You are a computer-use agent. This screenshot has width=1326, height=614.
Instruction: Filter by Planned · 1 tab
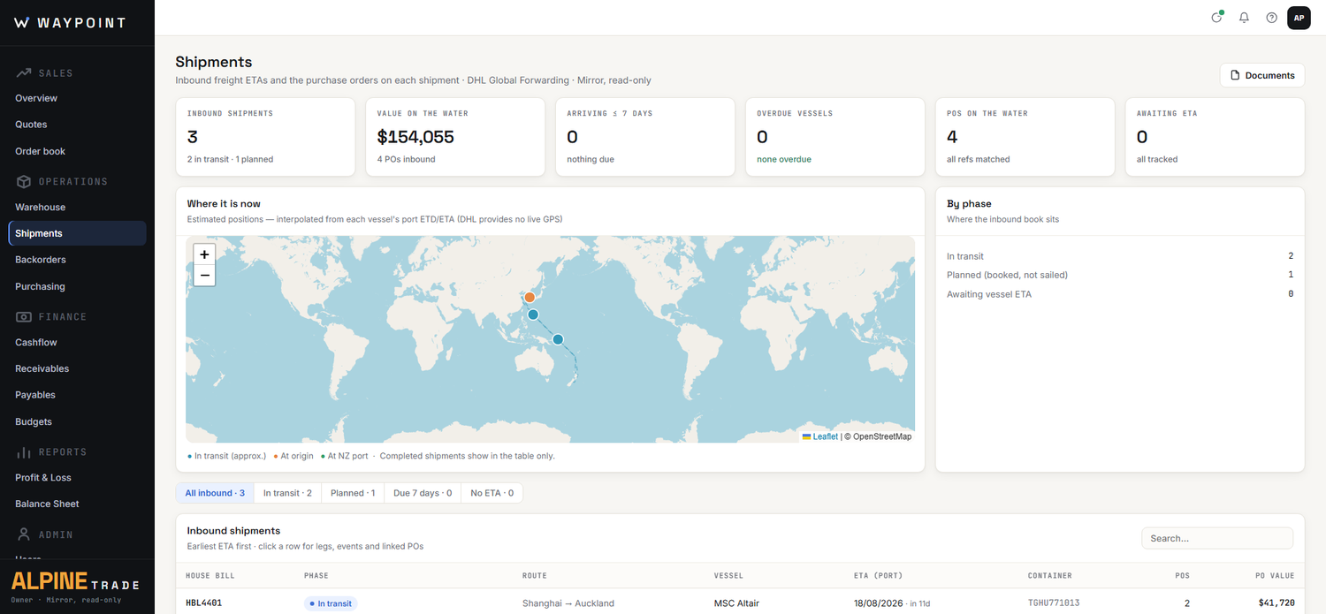tap(353, 493)
